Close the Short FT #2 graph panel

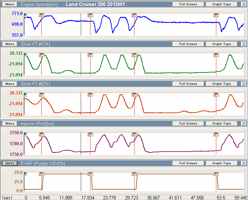tap(243, 84)
